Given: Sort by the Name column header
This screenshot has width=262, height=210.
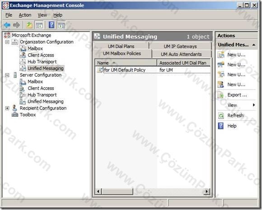Looking at the screenshot, I should tap(126, 63).
